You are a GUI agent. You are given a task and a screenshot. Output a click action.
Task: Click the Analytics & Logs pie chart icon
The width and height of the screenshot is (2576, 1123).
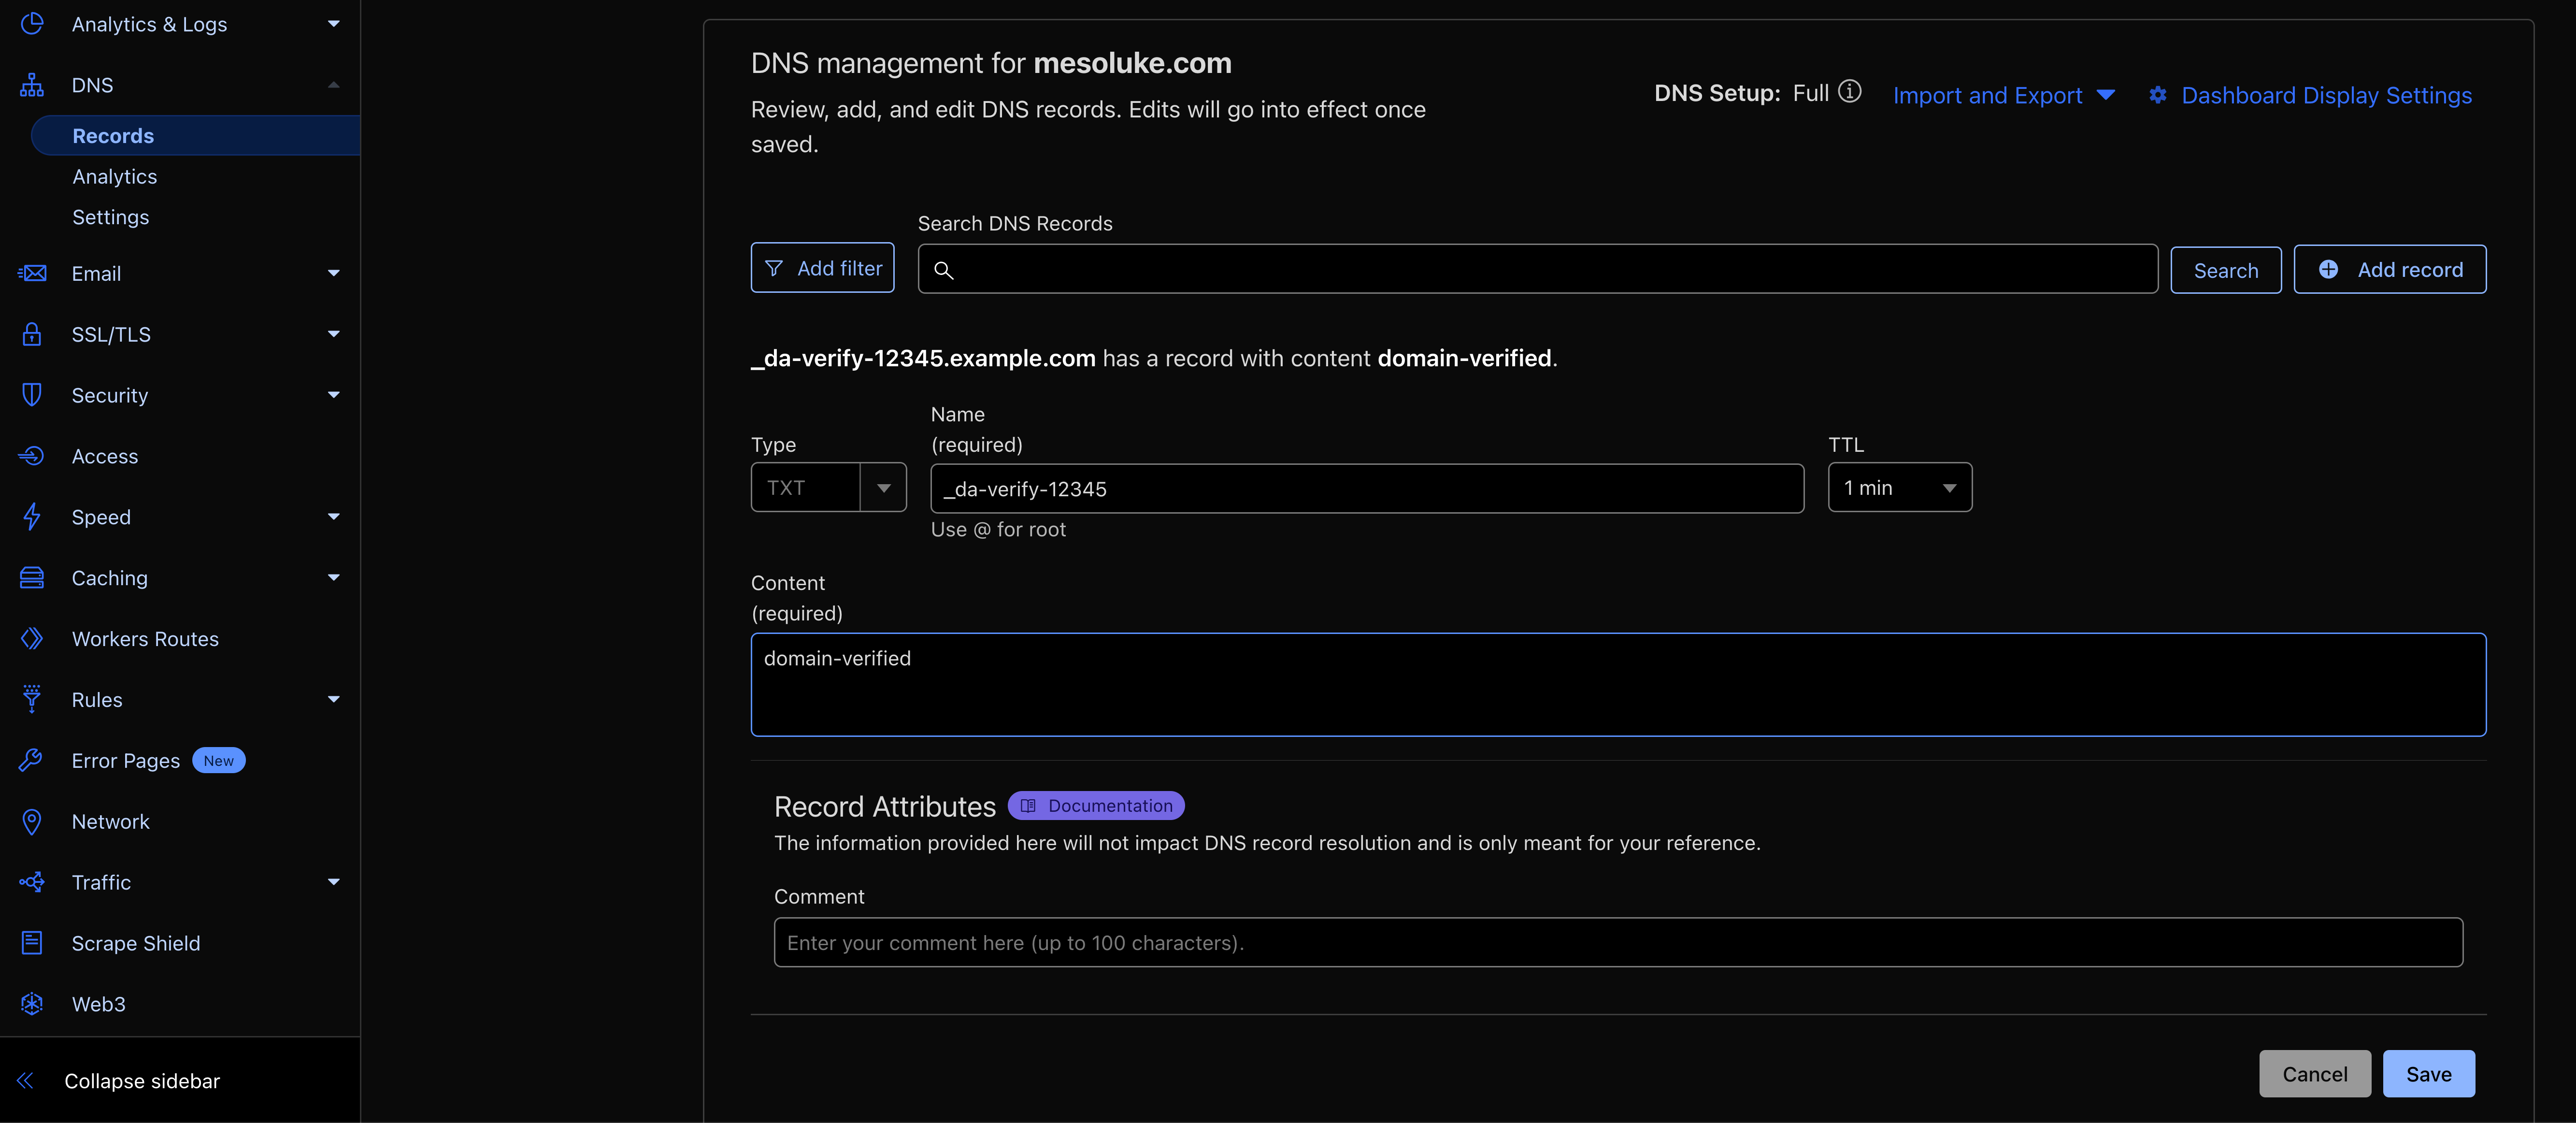coord(33,23)
